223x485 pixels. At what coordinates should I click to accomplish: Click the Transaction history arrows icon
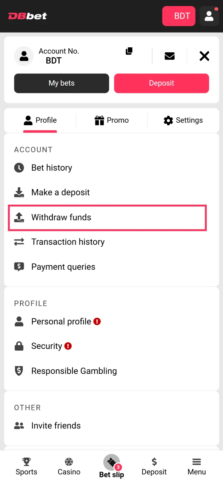click(19, 242)
